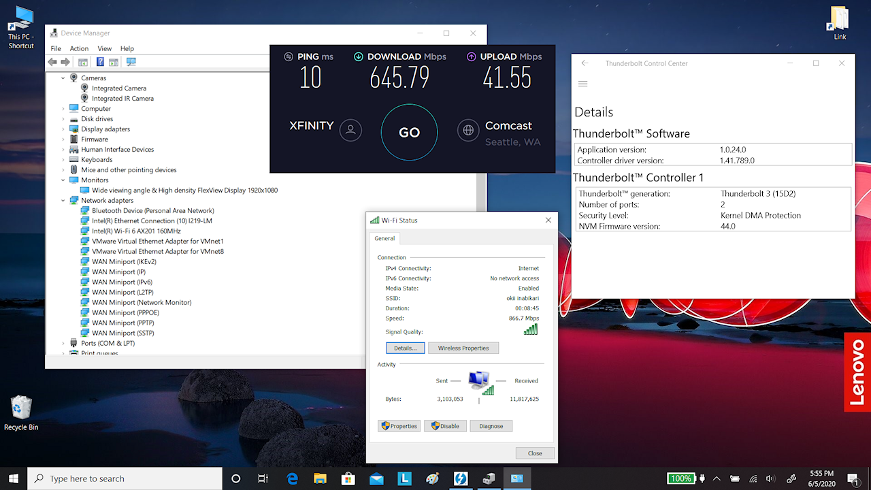Switch to Thunderbolt app in the taskbar
The width and height of the screenshot is (871, 490).
point(461,478)
